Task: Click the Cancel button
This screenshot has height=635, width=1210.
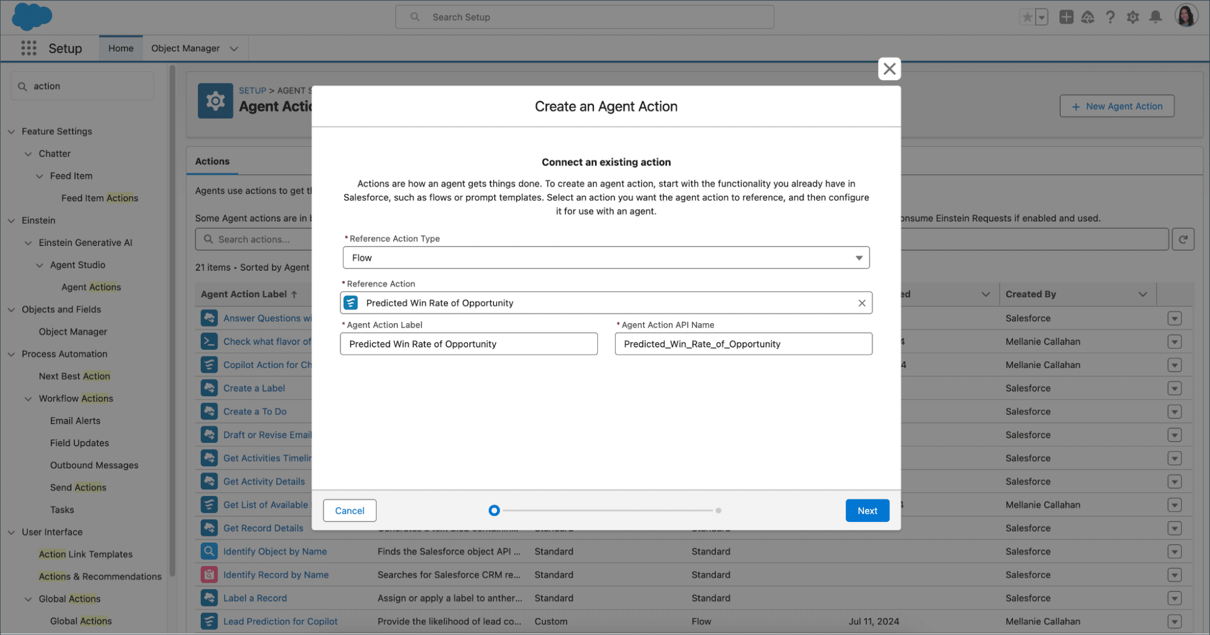Action: (350, 511)
